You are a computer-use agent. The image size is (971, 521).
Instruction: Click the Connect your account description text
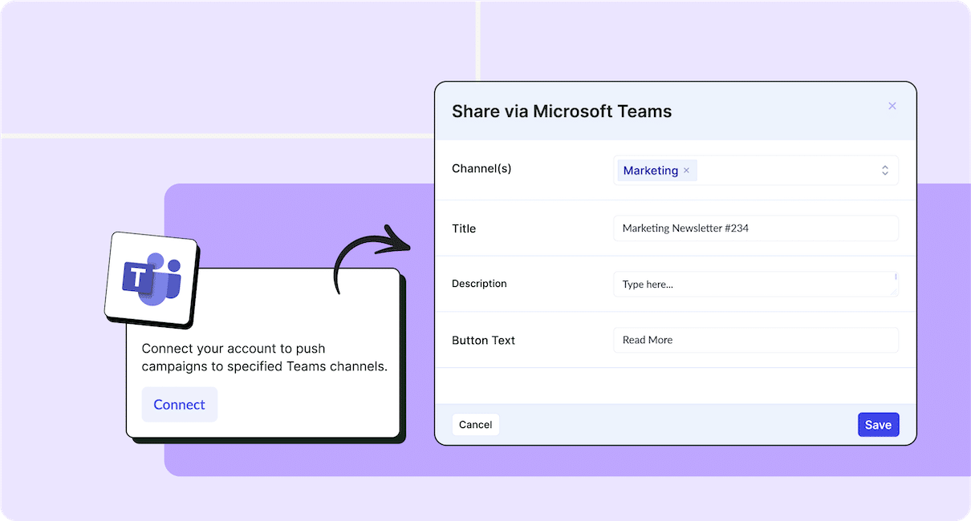[265, 357]
